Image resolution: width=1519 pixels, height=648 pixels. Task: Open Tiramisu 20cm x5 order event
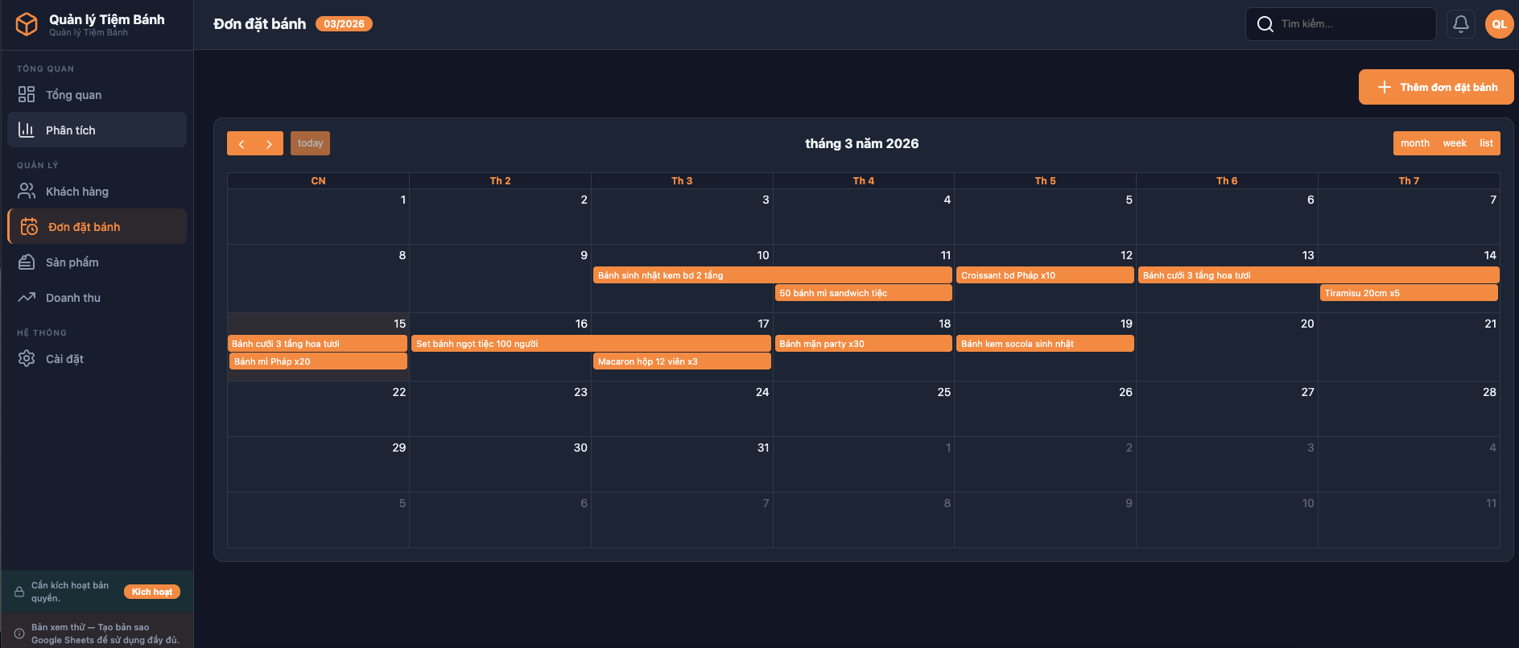coord(1408,293)
